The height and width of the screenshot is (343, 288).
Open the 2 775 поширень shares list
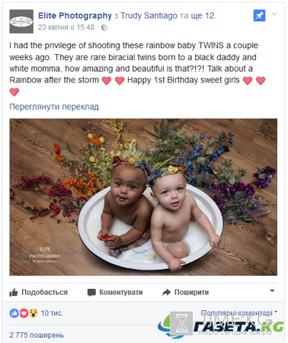point(37,335)
